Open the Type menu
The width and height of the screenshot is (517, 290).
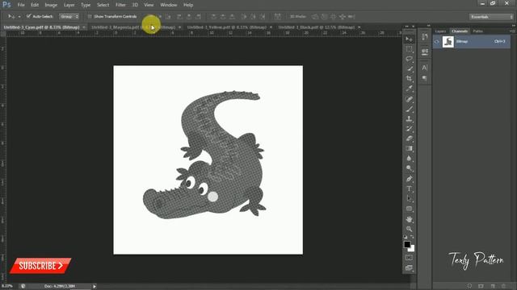(x=86, y=5)
